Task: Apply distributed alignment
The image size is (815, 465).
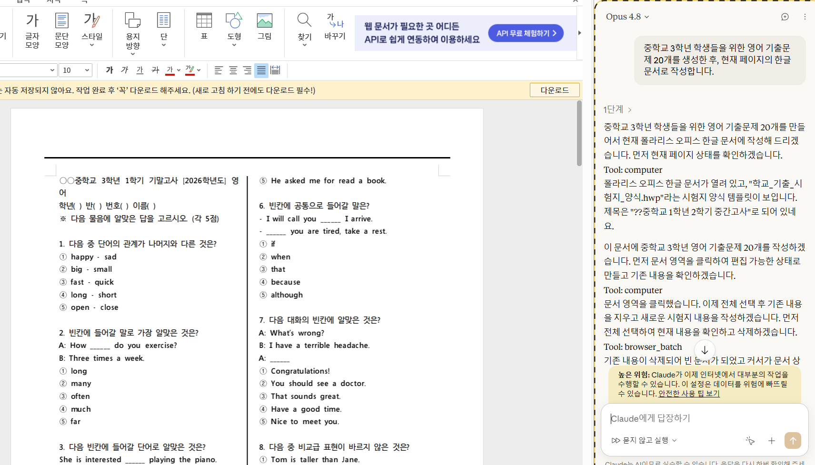Action: [276, 70]
